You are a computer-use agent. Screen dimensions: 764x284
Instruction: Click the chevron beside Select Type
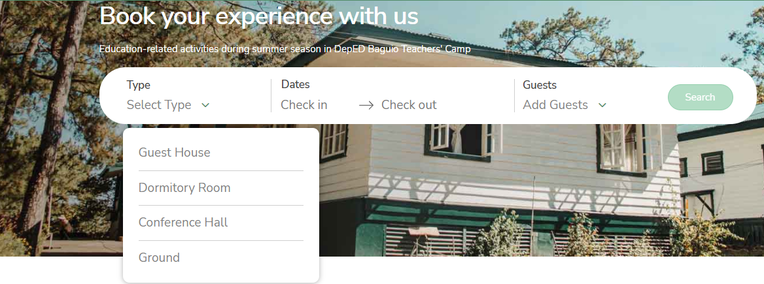205,105
